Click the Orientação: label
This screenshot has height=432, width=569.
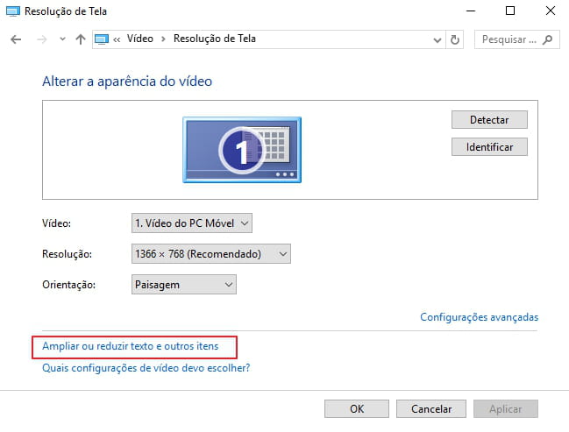(68, 285)
